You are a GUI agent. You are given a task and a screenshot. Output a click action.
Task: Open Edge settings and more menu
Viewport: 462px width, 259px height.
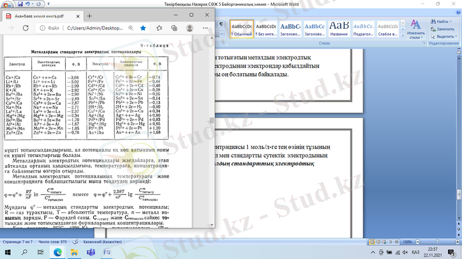point(205,27)
